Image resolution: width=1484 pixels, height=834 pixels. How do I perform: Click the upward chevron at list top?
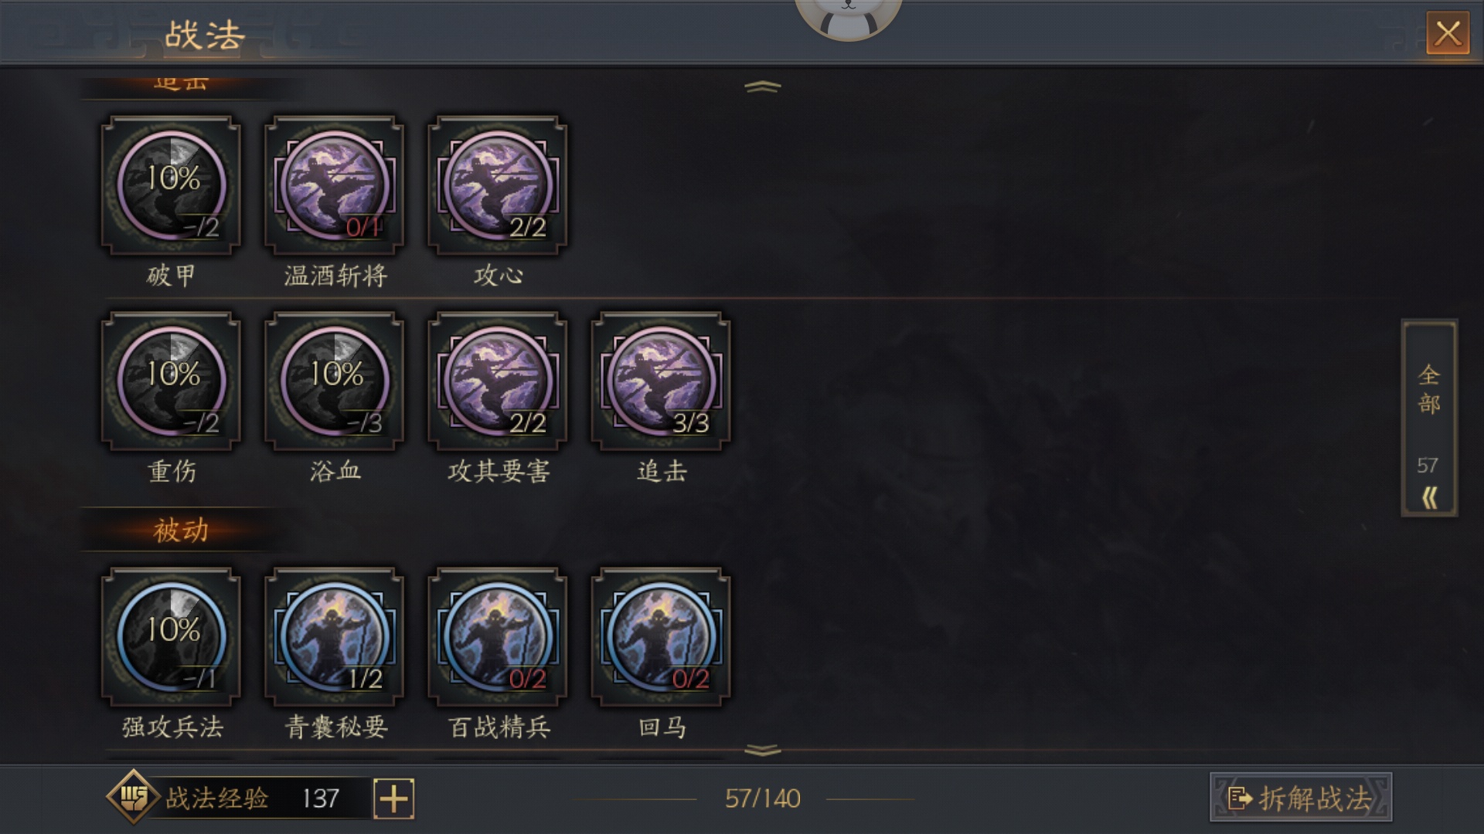(763, 86)
